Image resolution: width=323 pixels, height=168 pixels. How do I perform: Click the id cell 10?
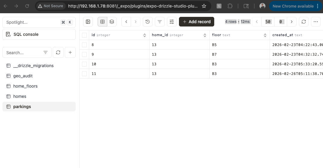point(119,64)
